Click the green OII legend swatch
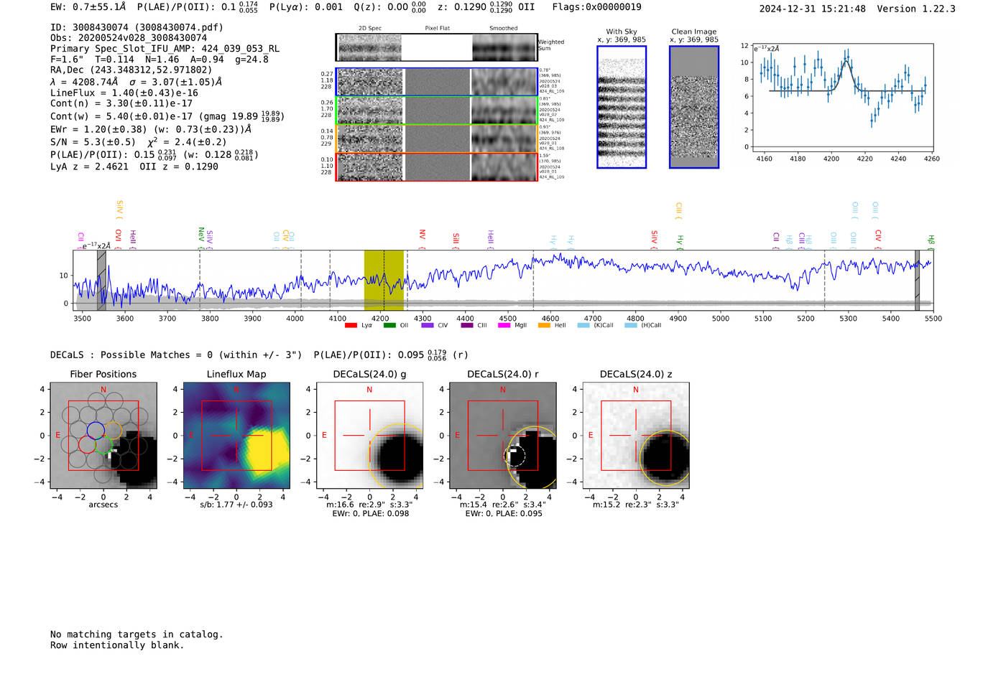This screenshot has width=1006, height=684. click(389, 326)
